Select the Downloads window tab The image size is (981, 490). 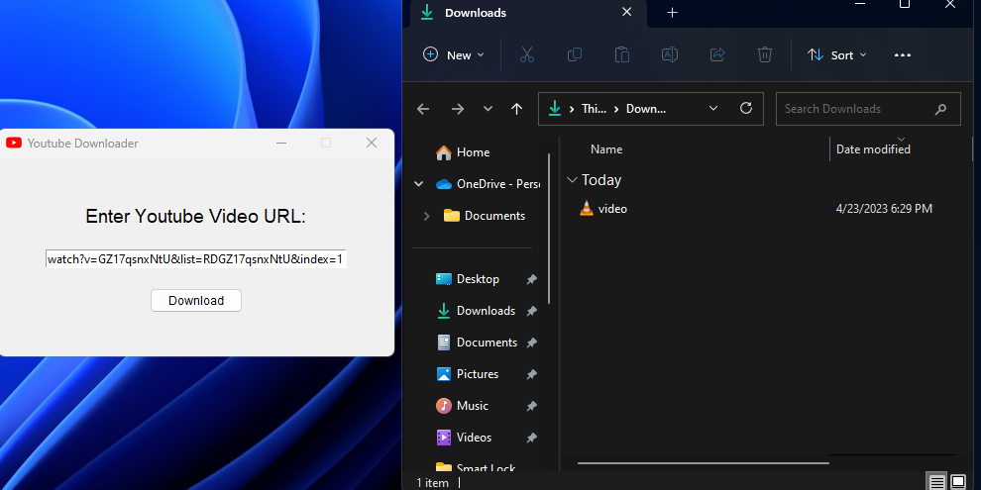pos(527,13)
